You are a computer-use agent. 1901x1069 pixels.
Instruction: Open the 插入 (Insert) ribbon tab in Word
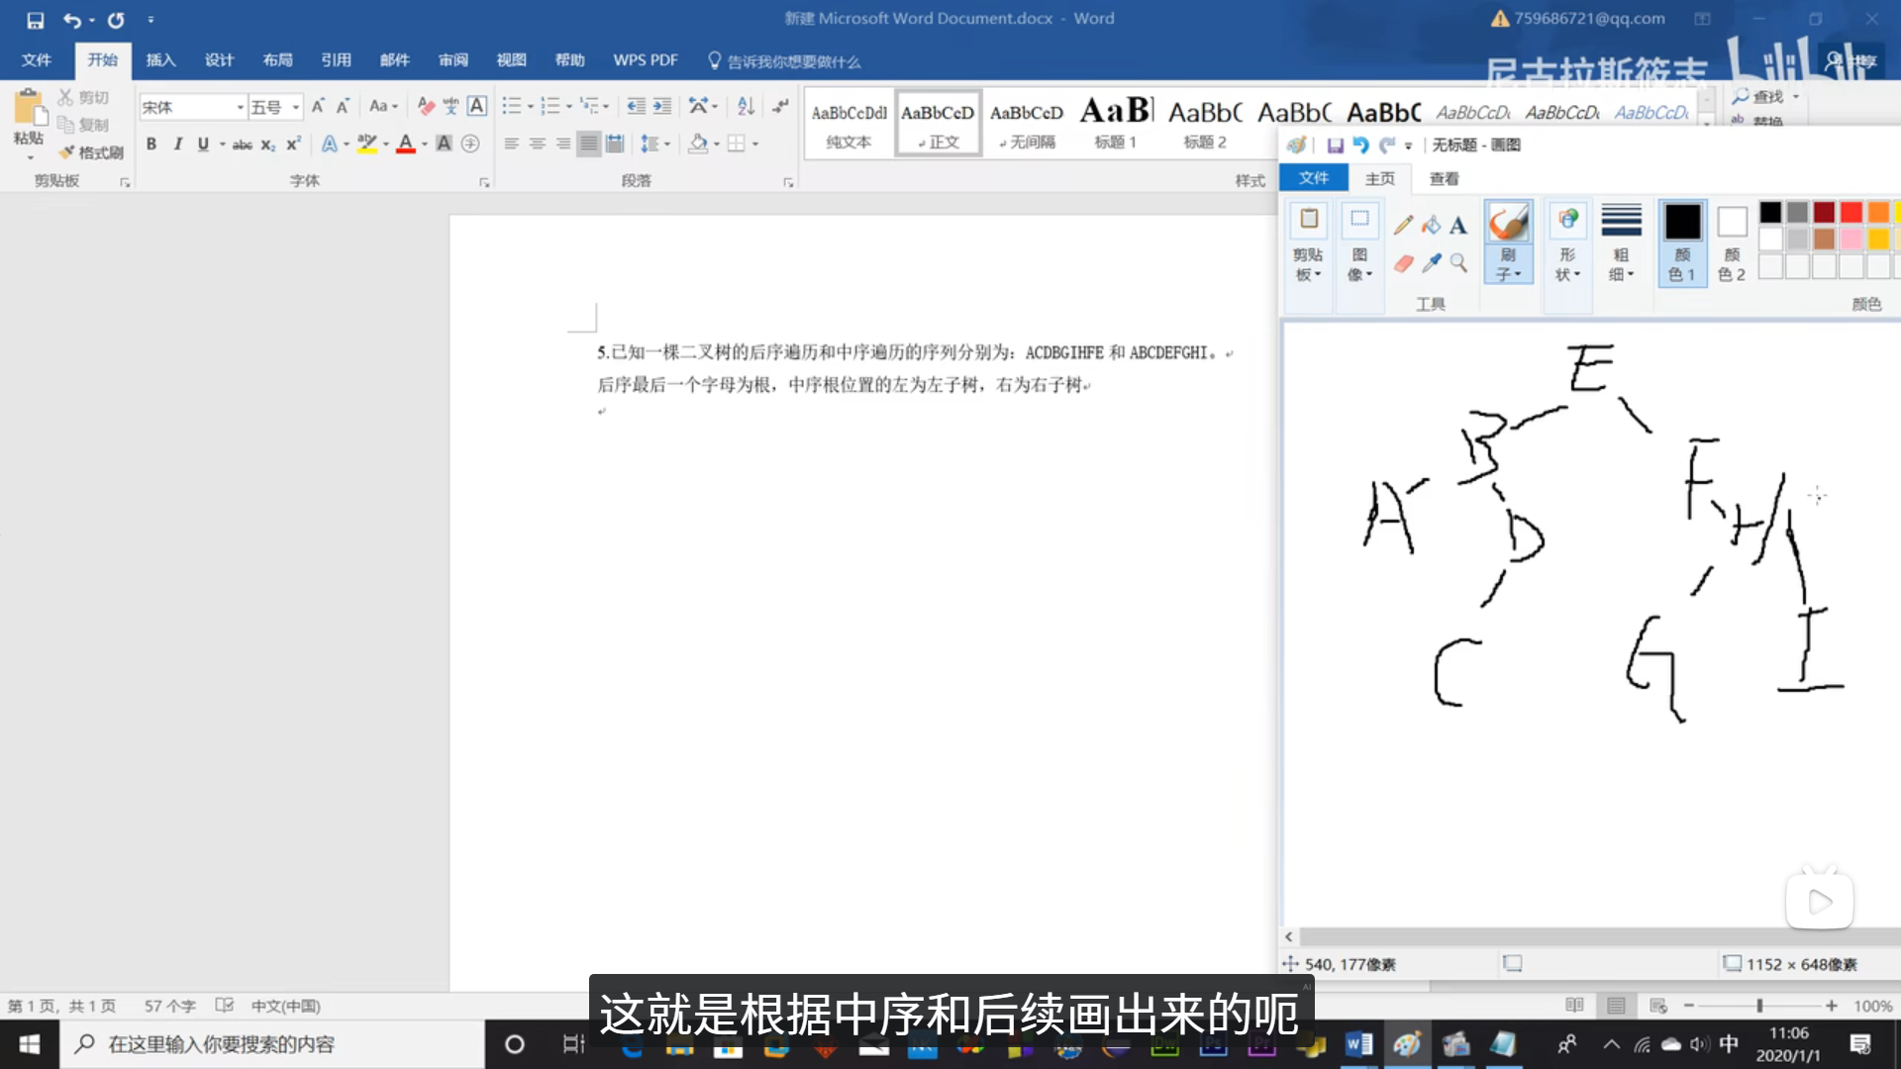(160, 60)
